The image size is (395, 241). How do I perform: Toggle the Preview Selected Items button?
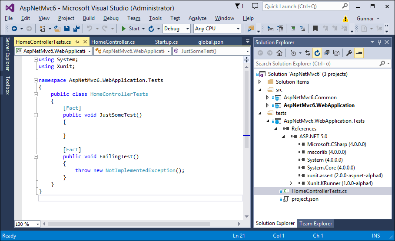tap(359, 53)
